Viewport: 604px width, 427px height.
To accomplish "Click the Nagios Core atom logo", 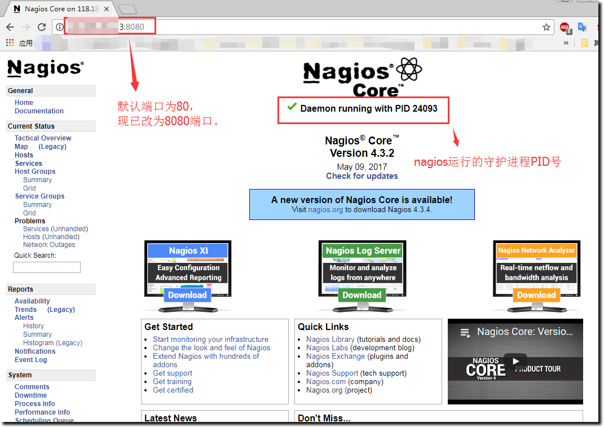I will [x=363, y=77].
